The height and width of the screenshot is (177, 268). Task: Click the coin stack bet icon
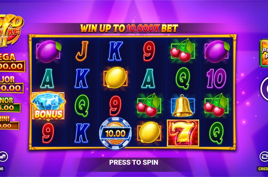tap(4, 157)
